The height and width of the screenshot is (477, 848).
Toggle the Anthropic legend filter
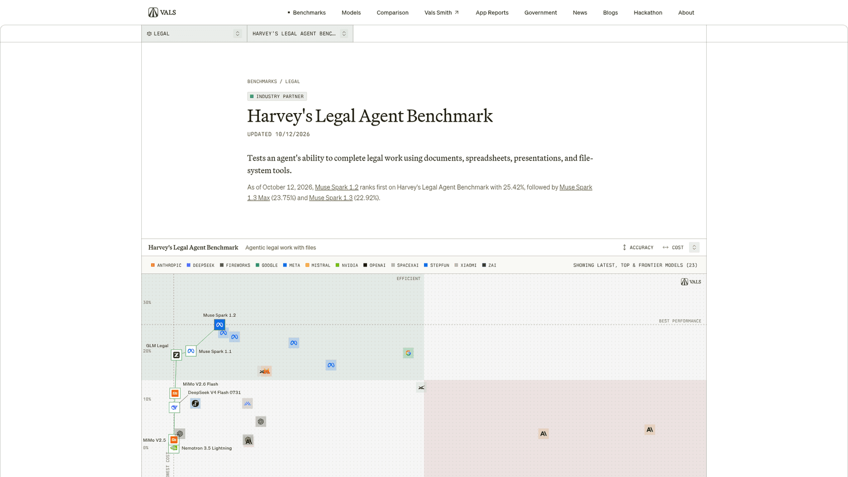click(166, 265)
